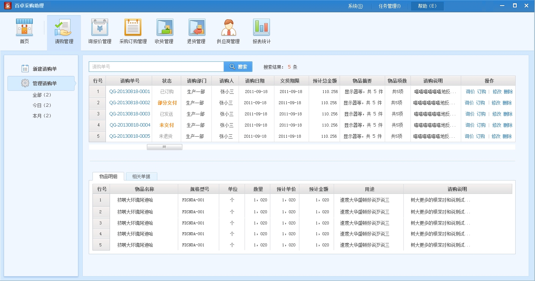Show 今日 (2) requisitions filter
Image resolution: width=535 pixels, height=281 pixels.
(x=42, y=105)
